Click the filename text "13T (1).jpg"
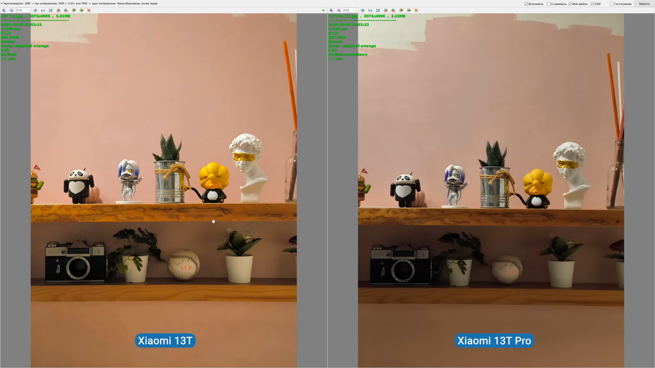The width and height of the screenshot is (655, 368). [12, 16]
